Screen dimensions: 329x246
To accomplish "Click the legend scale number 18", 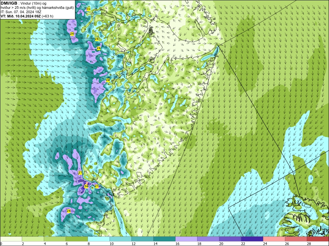I will coord(199,244).
